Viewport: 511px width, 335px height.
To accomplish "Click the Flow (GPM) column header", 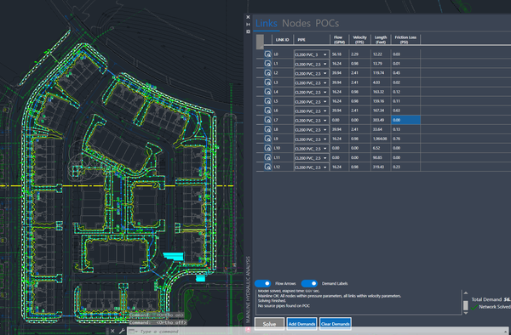I will [x=339, y=40].
